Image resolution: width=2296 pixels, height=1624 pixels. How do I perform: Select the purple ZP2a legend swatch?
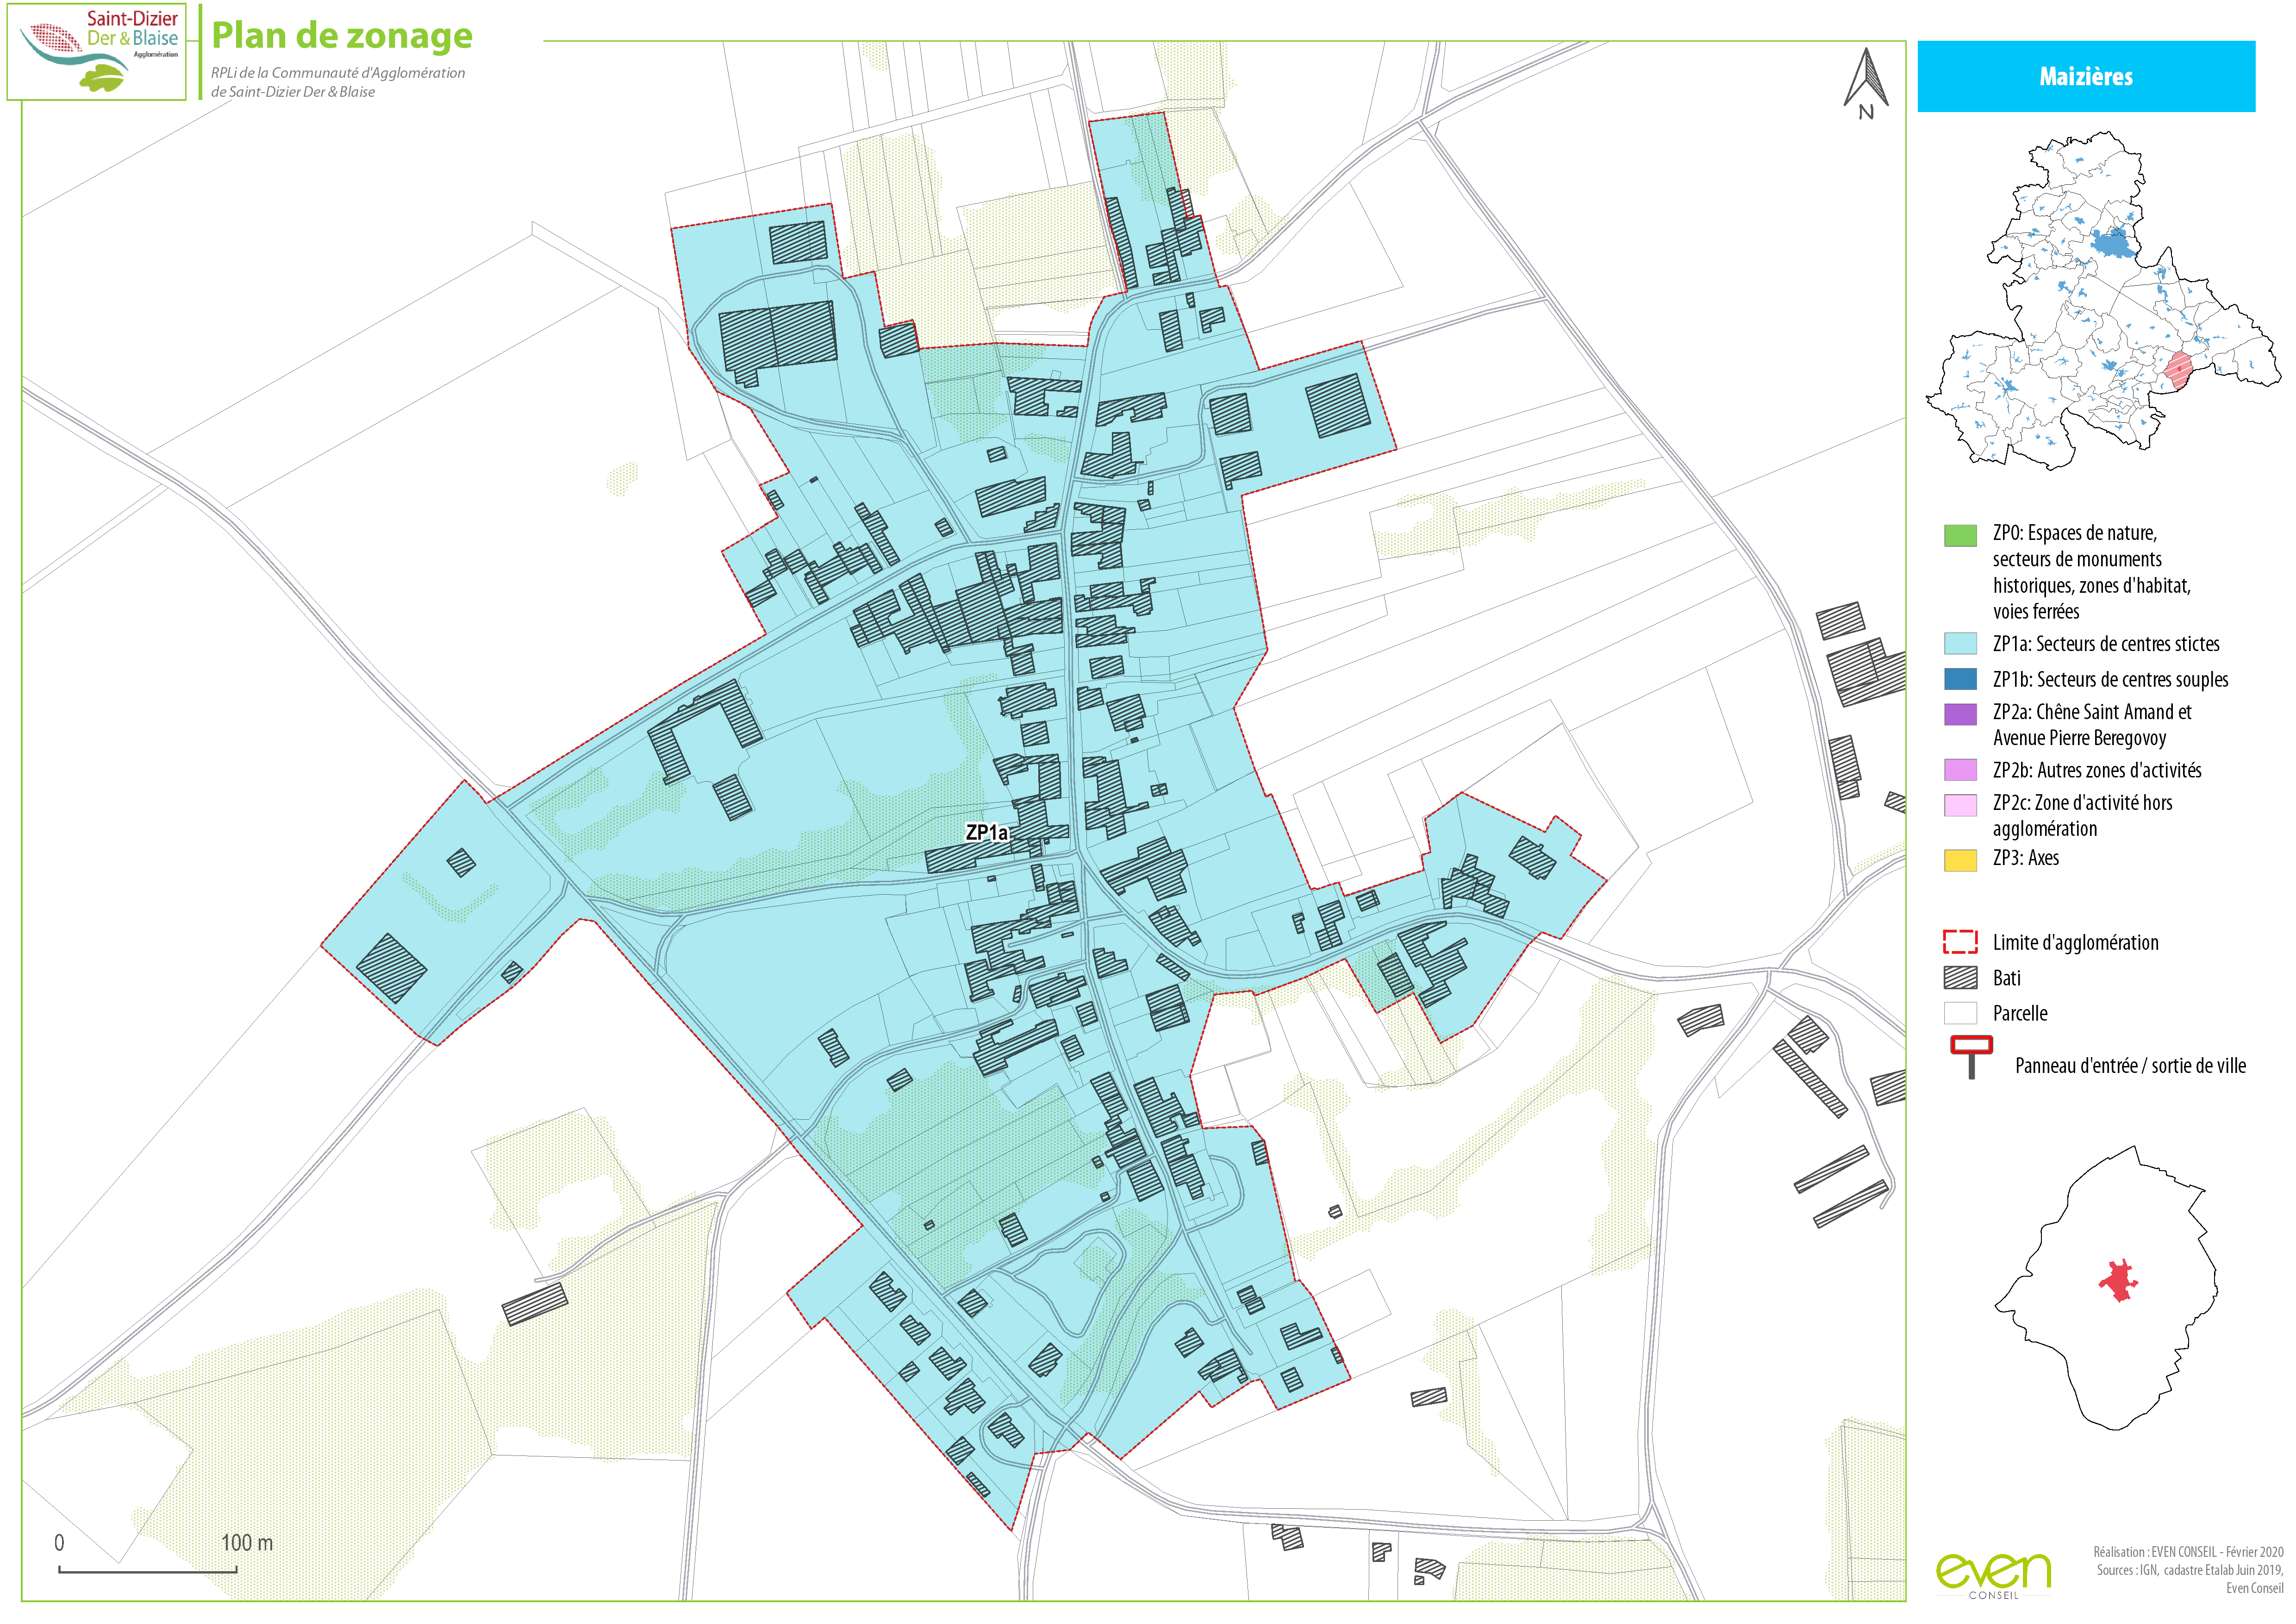coord(1960,714)
